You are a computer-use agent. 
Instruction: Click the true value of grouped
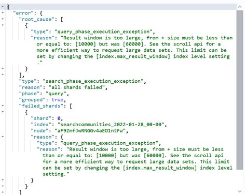click(58, 100)
